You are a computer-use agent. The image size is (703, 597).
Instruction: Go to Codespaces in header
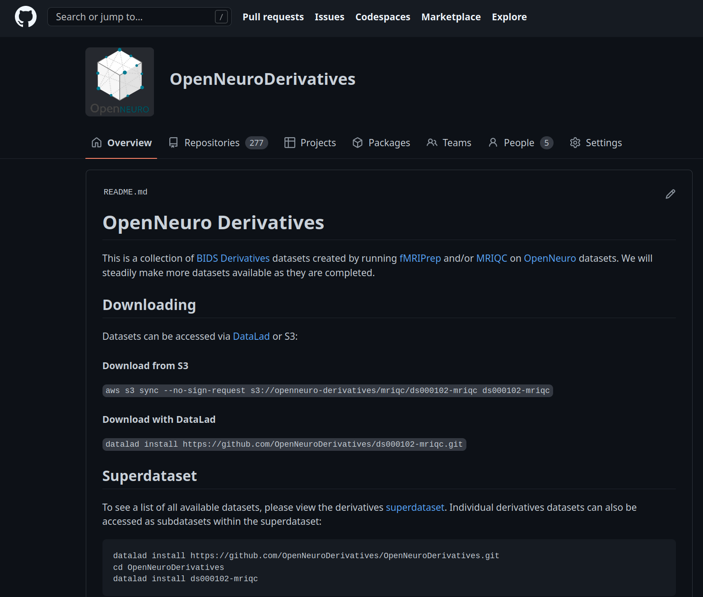coord(382,17)
